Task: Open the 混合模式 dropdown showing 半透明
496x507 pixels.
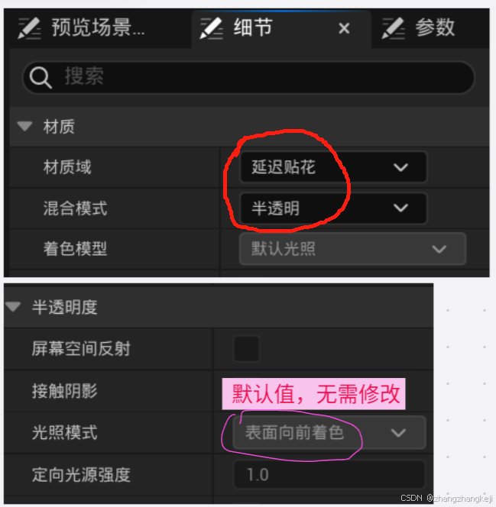Action: tap(333, 208)
